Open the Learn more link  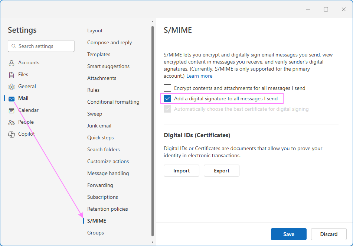199,76
